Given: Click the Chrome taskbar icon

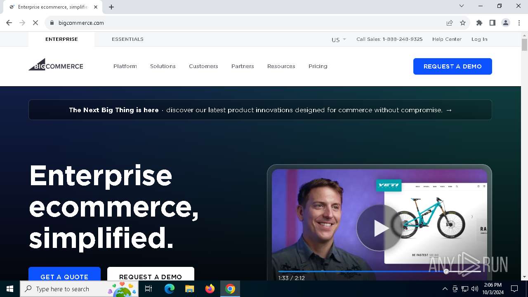Looking at the screenshot, I should pos(230,289).
